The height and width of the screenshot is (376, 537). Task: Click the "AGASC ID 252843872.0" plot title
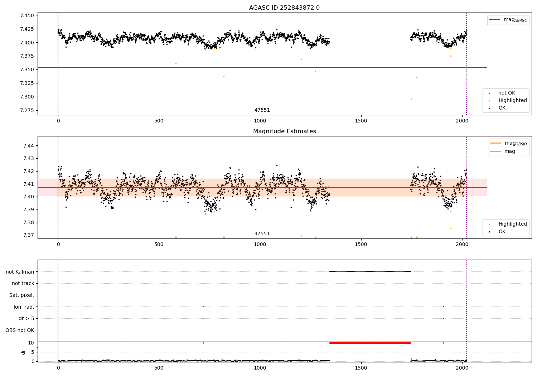(284, 8)
